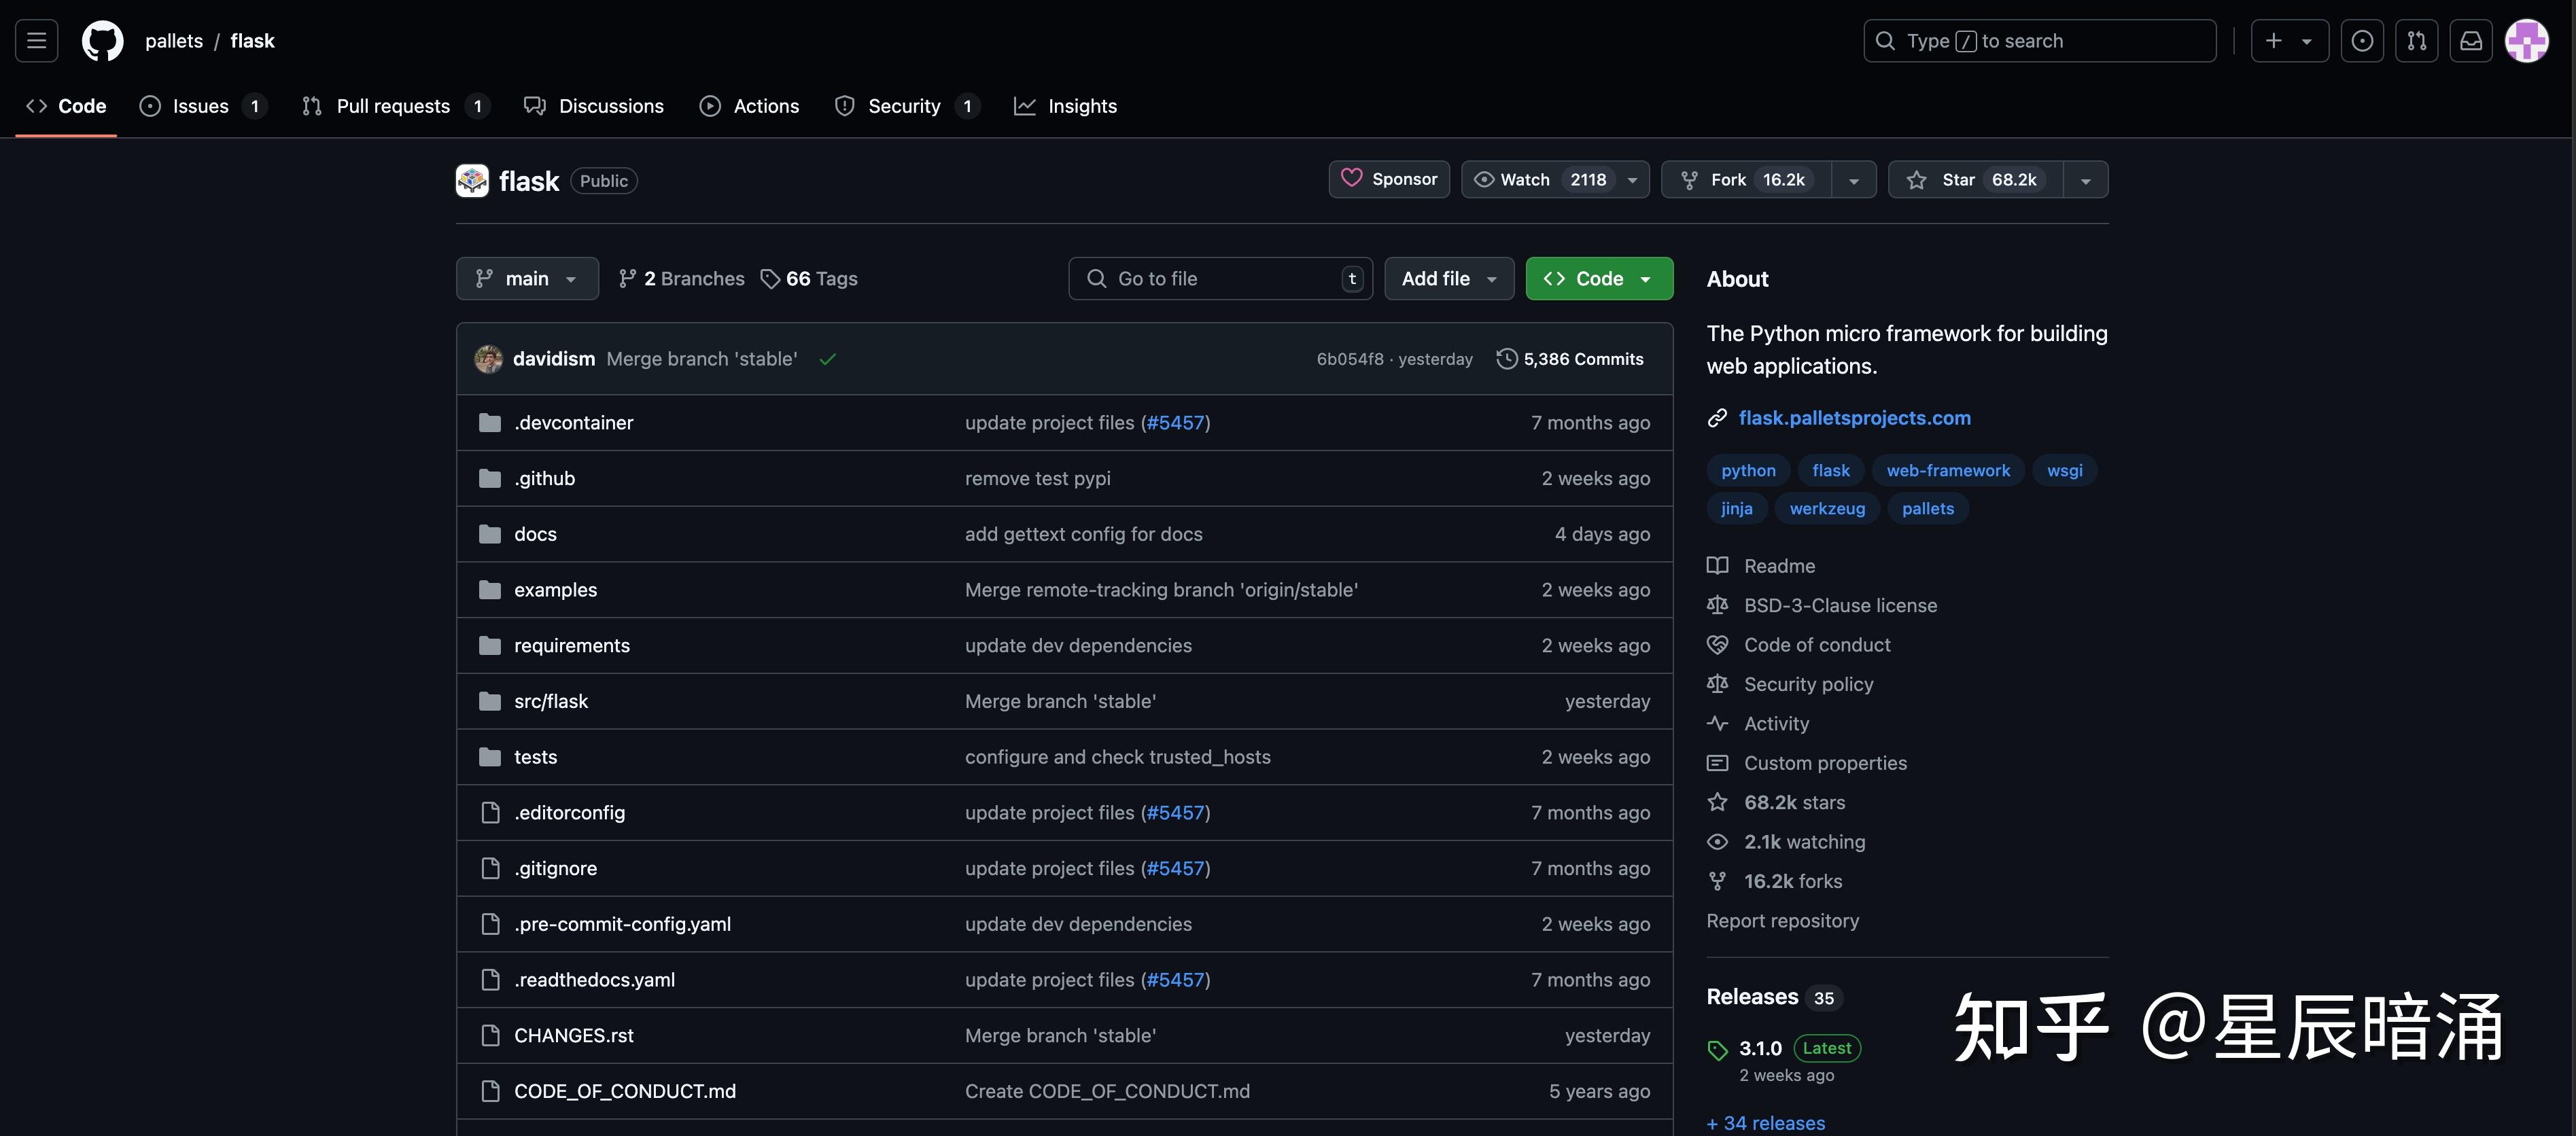Click the user profile avatar
The height and width of the screenshot is (1136, 2576).
coord(2526,41)
